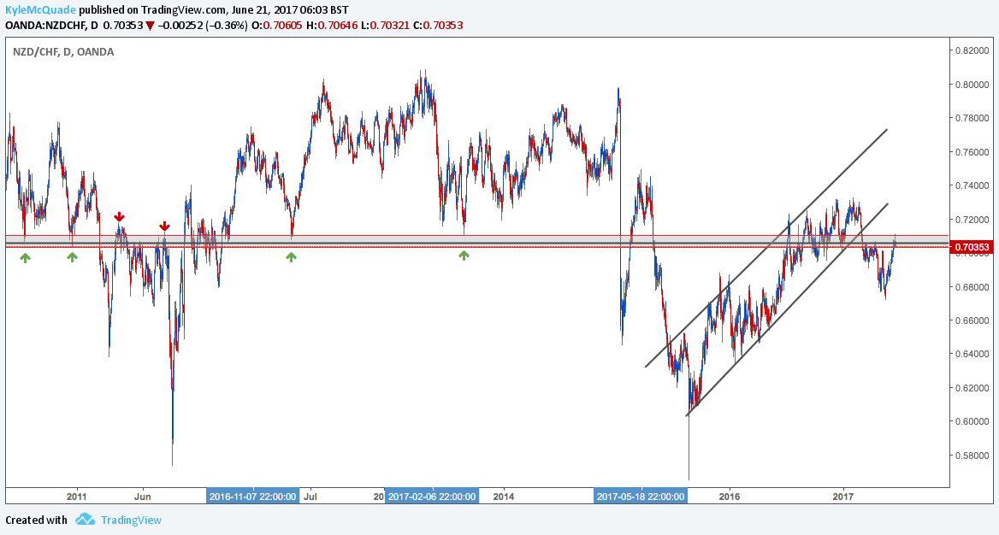Click the 0.78000 price axis label
Viewport: 999px width, 535px height.
click(972, 119)
